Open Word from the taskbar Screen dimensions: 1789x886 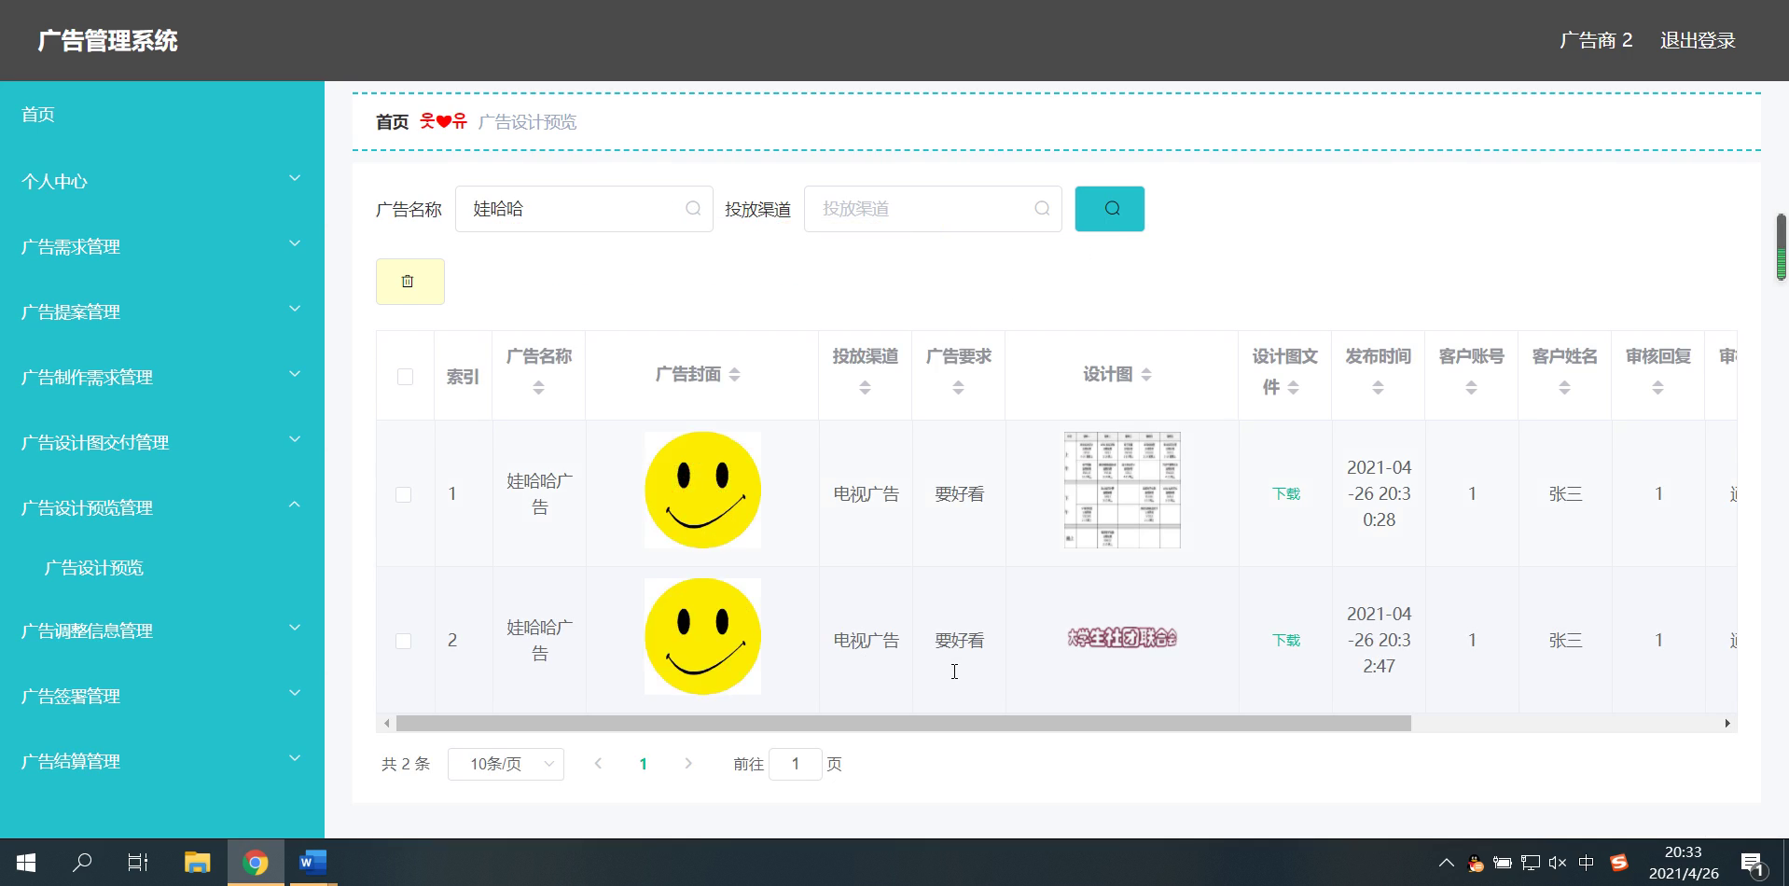[x=312, y=862]
